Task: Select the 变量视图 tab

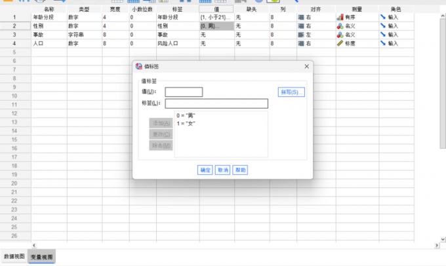Action: click(x=42, y=256)
